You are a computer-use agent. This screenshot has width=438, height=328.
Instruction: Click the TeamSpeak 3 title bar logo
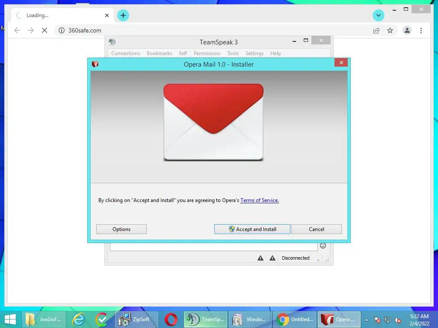[x=112, y=42]
